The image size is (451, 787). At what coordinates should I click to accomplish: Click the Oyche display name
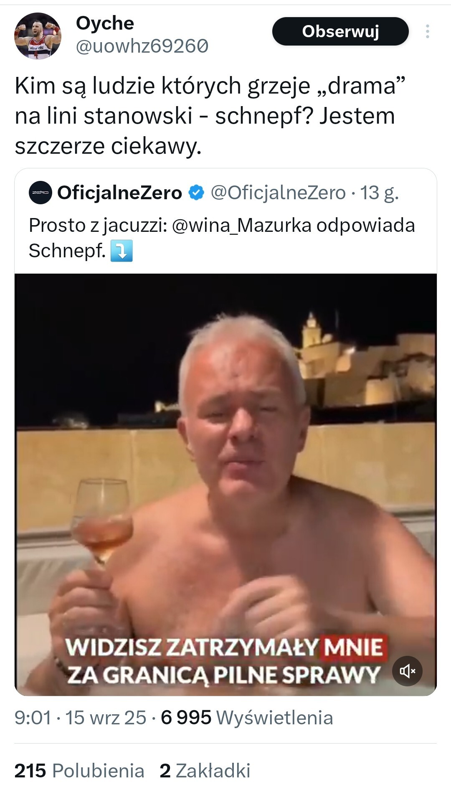pyautogui.click(x=105, y=23)
